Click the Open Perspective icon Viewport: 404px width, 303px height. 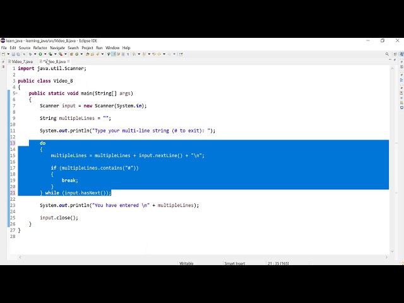(395, 54)
